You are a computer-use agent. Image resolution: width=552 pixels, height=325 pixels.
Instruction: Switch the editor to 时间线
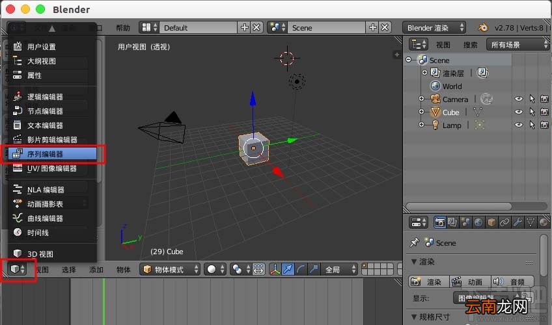pyautogui.click(x=52, y=233)
